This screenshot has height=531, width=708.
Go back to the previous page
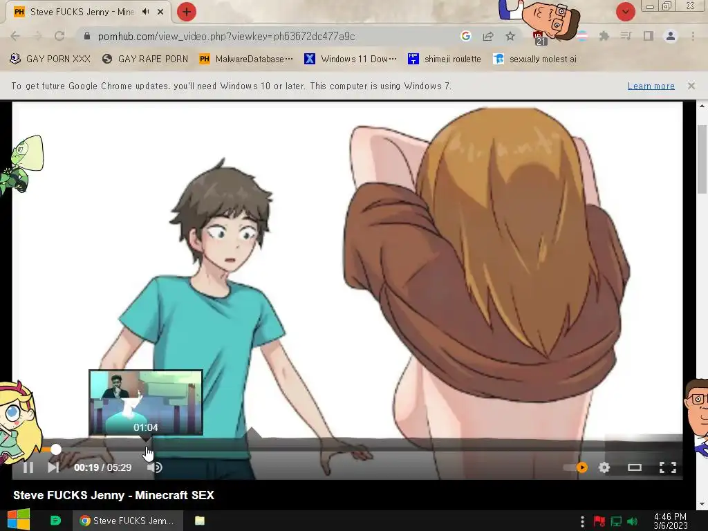click(x=15, y=36)
